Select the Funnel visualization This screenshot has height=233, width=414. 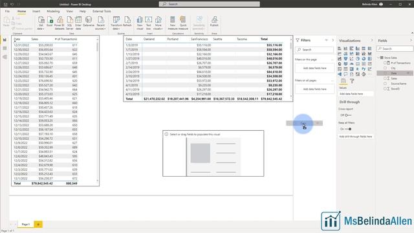point(345,59)
